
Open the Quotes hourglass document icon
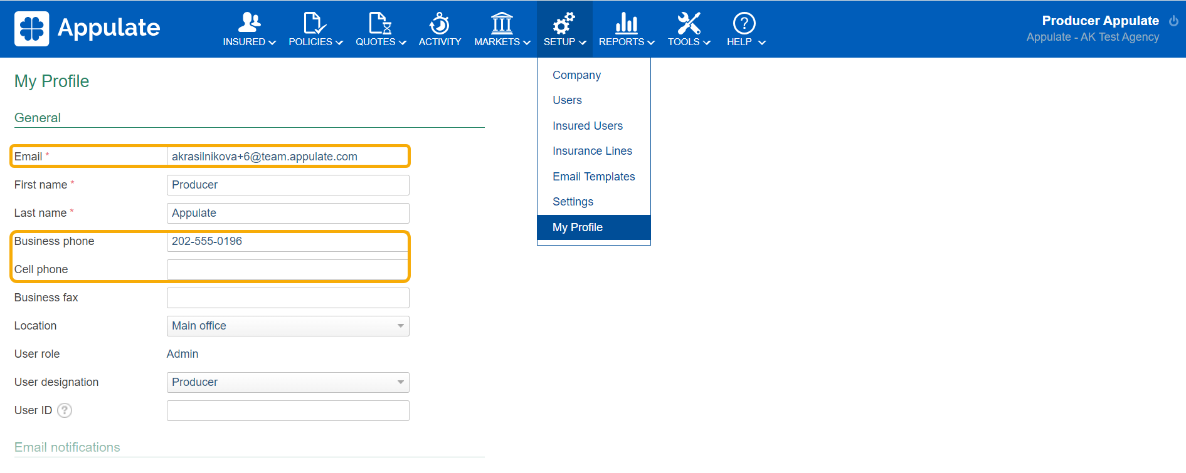(380, 23)
